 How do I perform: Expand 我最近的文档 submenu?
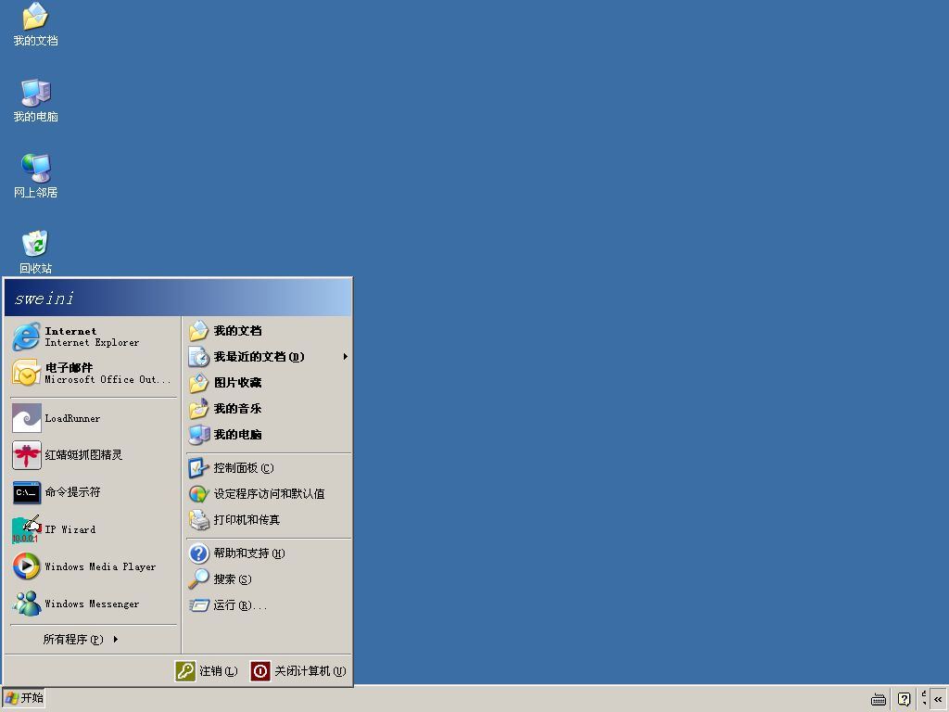pyautogui.click(x=268, y=357)
